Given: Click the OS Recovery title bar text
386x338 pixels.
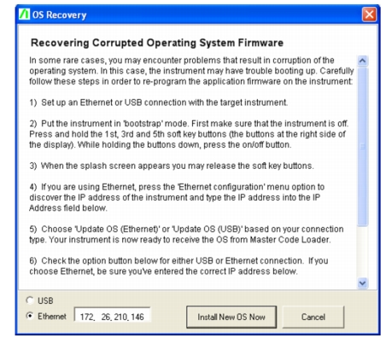Looking at the screenshot, I should pos(59,15).
